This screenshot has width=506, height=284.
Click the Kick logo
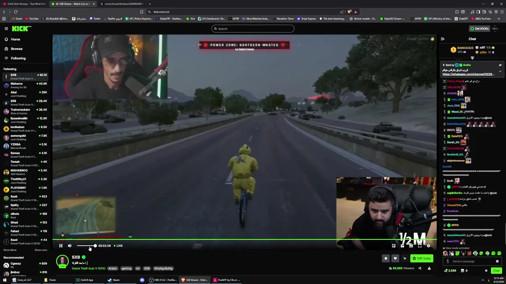pos(22,28)
